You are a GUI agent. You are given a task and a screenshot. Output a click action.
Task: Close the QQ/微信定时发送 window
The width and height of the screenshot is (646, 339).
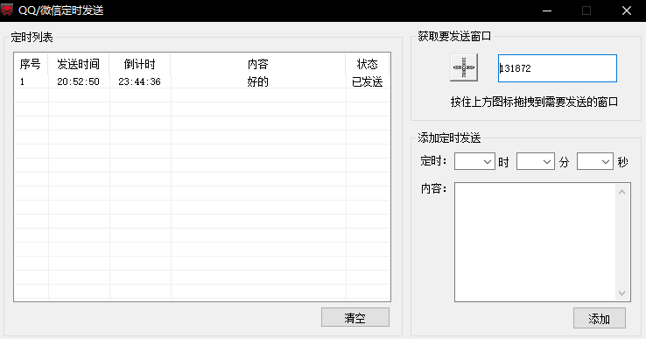click(627, 11)
